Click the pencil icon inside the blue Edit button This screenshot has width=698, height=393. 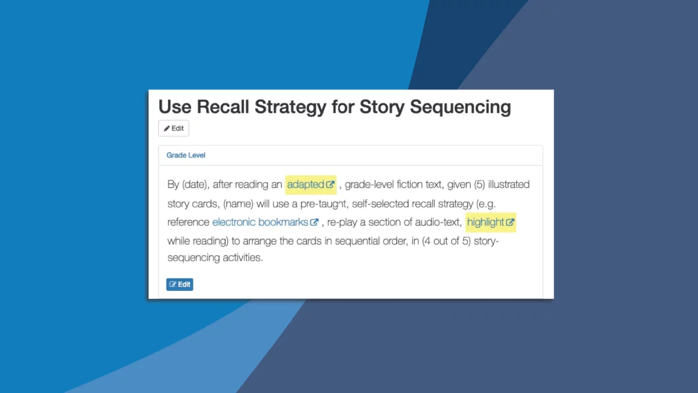tap(174, 284)
